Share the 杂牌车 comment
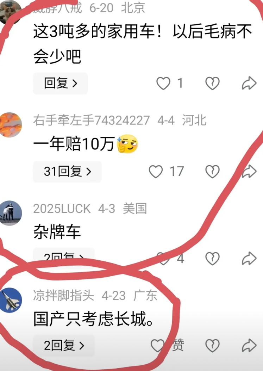 click(x=249, y=258)
